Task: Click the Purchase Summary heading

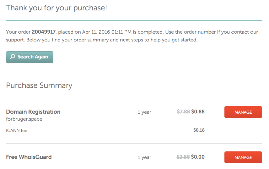Action: 39,86
